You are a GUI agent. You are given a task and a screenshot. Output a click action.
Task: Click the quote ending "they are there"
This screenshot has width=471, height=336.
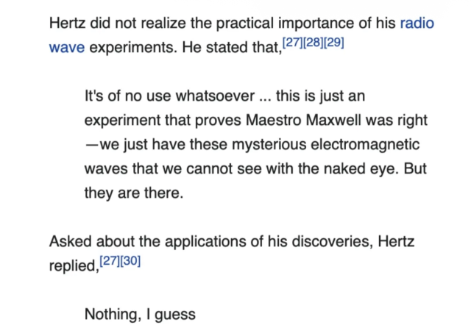click(133, 193)
